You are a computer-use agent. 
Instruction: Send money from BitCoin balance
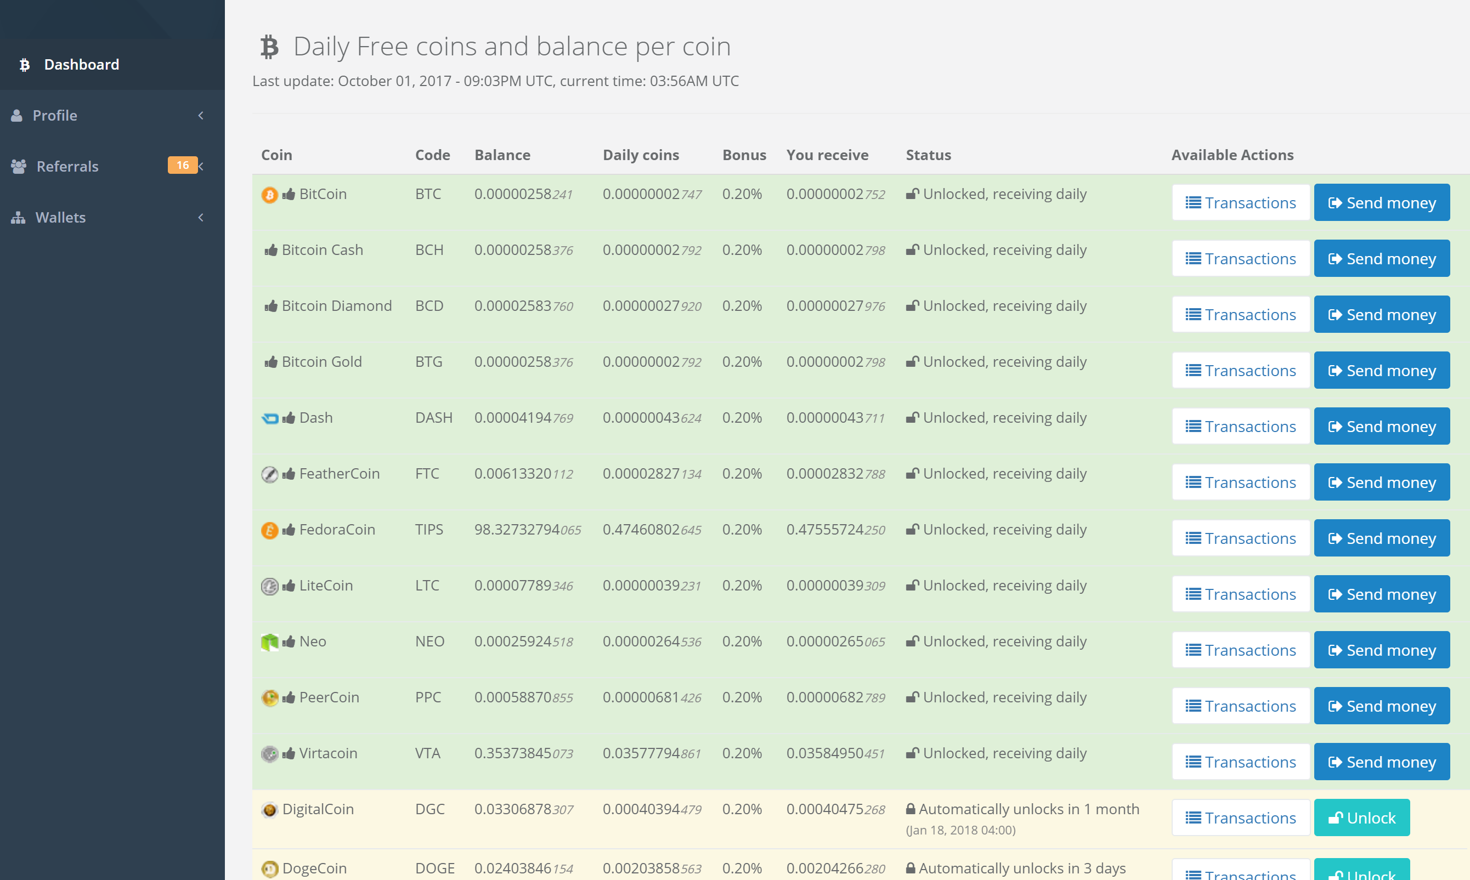pos(1382,203)
